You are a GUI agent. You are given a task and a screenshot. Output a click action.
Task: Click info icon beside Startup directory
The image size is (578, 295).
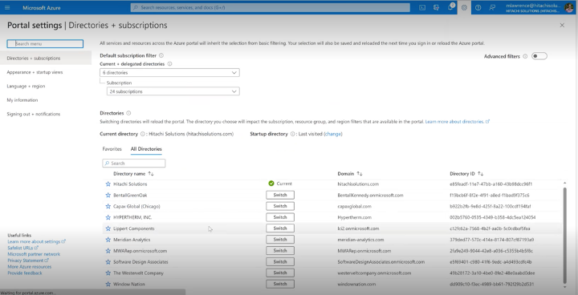tap(292, 134)
